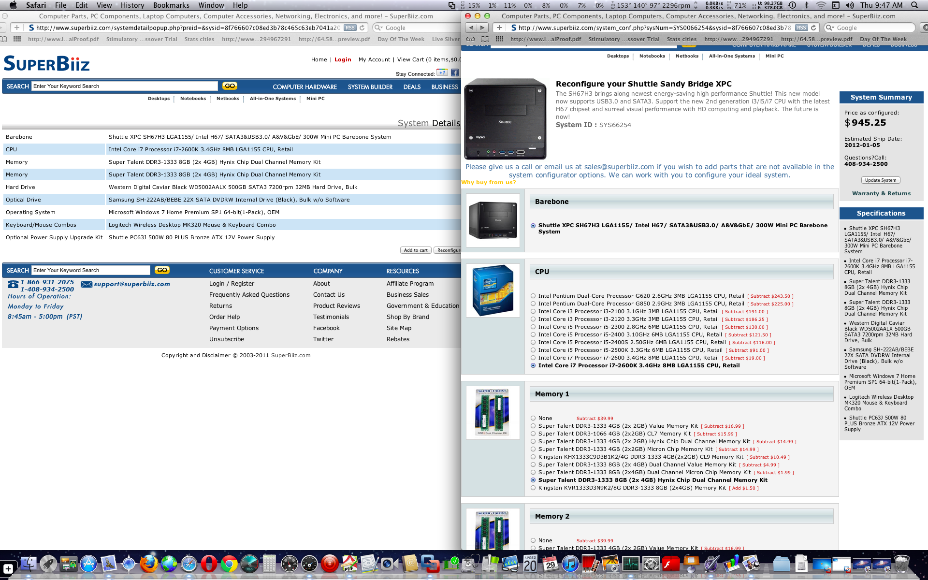Click the Google +1 button near Stay Connected
This screenshot has width=928, height=580.
pyautogui.click(x=441, y=72)
